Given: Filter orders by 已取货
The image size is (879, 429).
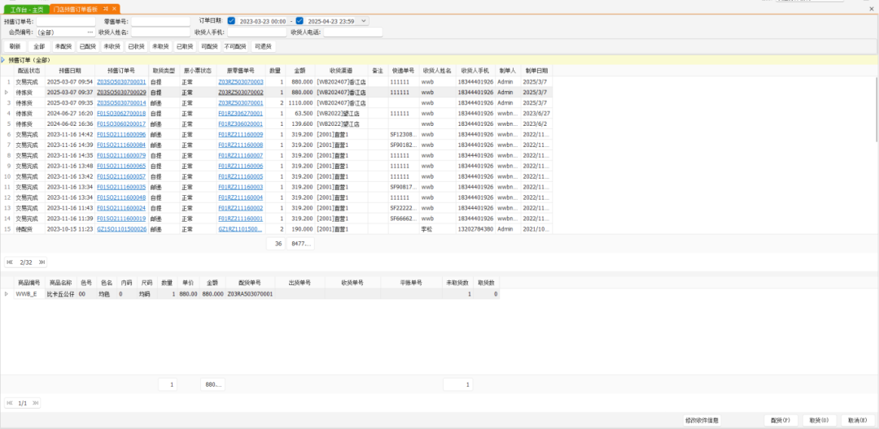Looking at the screenshot, I should click(x=185, y=46).
